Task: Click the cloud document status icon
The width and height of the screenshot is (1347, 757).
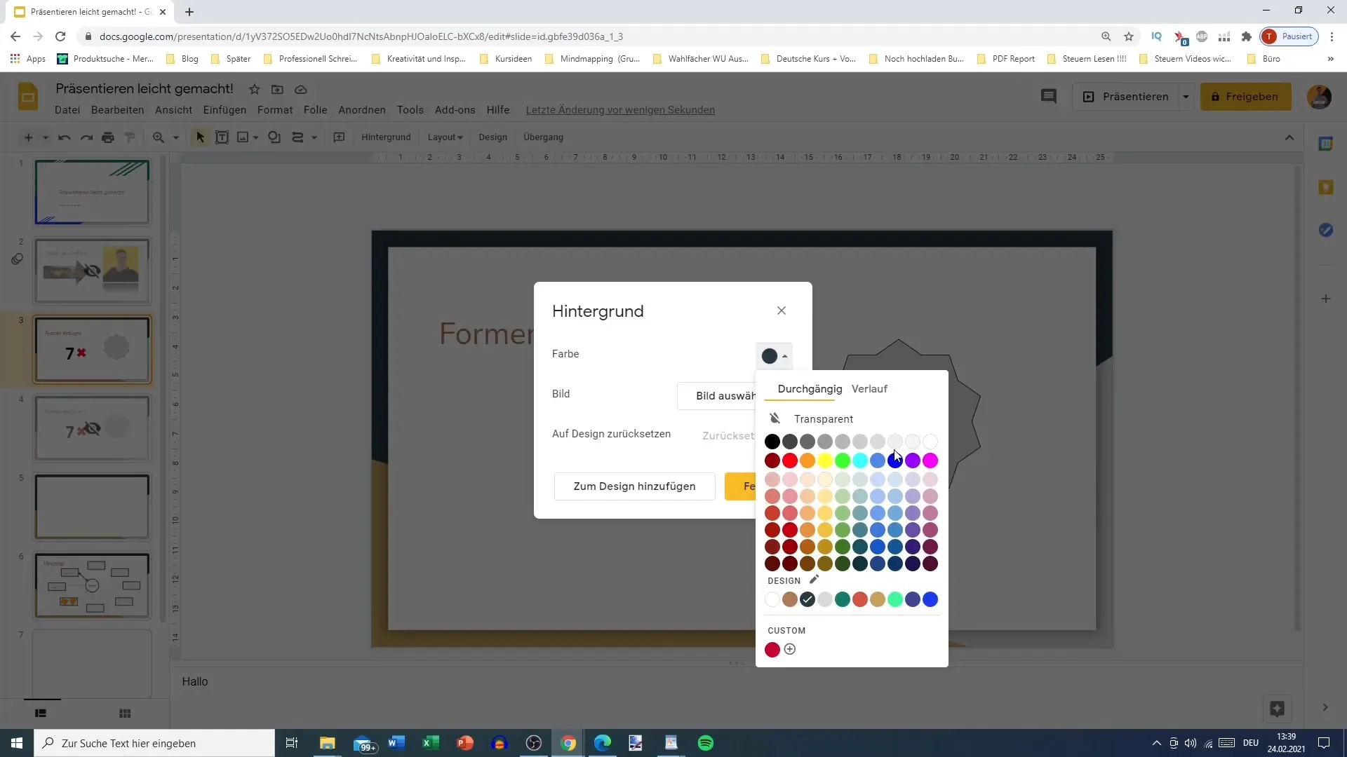Action: click(301, 90)
